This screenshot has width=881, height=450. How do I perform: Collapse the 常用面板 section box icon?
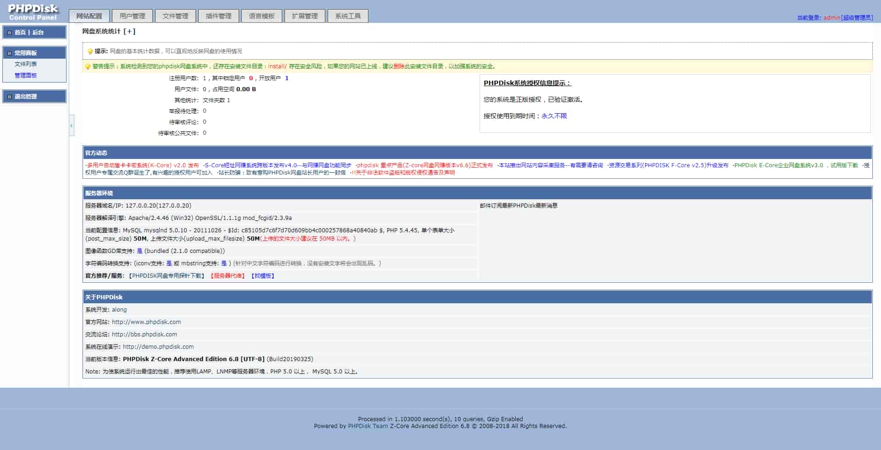point(9,53)
